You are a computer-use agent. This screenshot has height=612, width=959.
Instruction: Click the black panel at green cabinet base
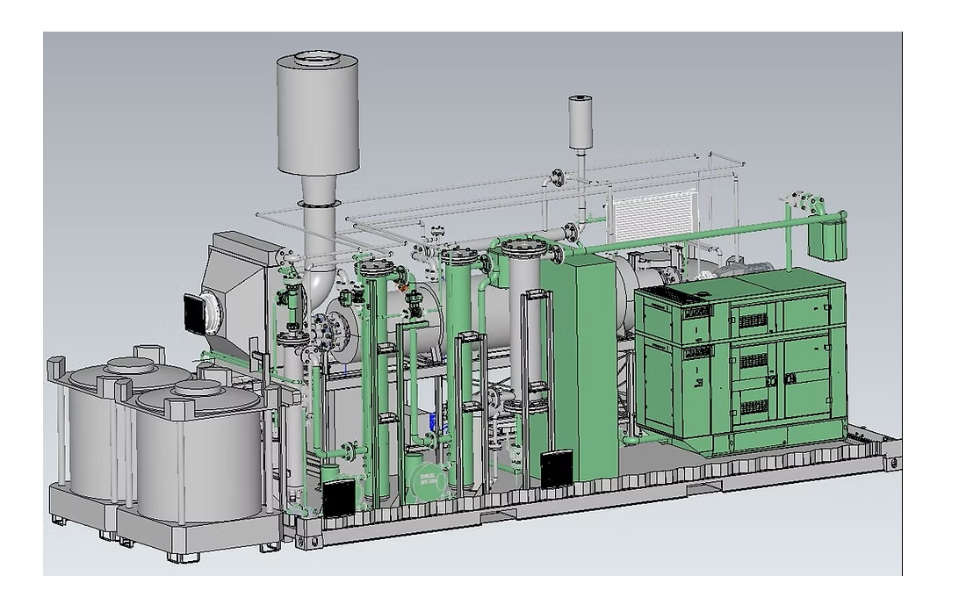pos(557,468)
